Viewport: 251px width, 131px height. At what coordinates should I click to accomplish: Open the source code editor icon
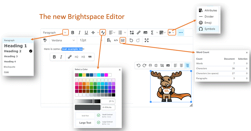(116, 40)
